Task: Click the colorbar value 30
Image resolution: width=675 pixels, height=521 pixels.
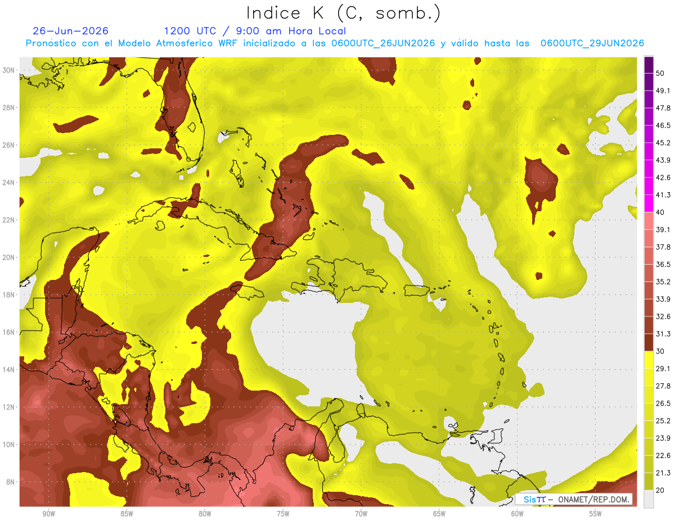Action: point(660,351)
